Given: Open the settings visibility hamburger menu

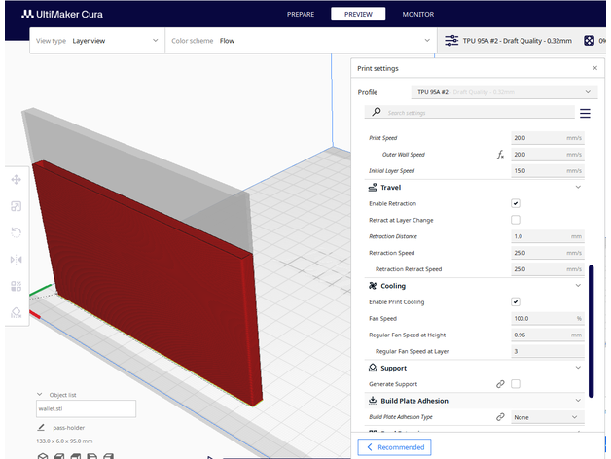Looking at the screenshot, I should (x=585, y=113).
